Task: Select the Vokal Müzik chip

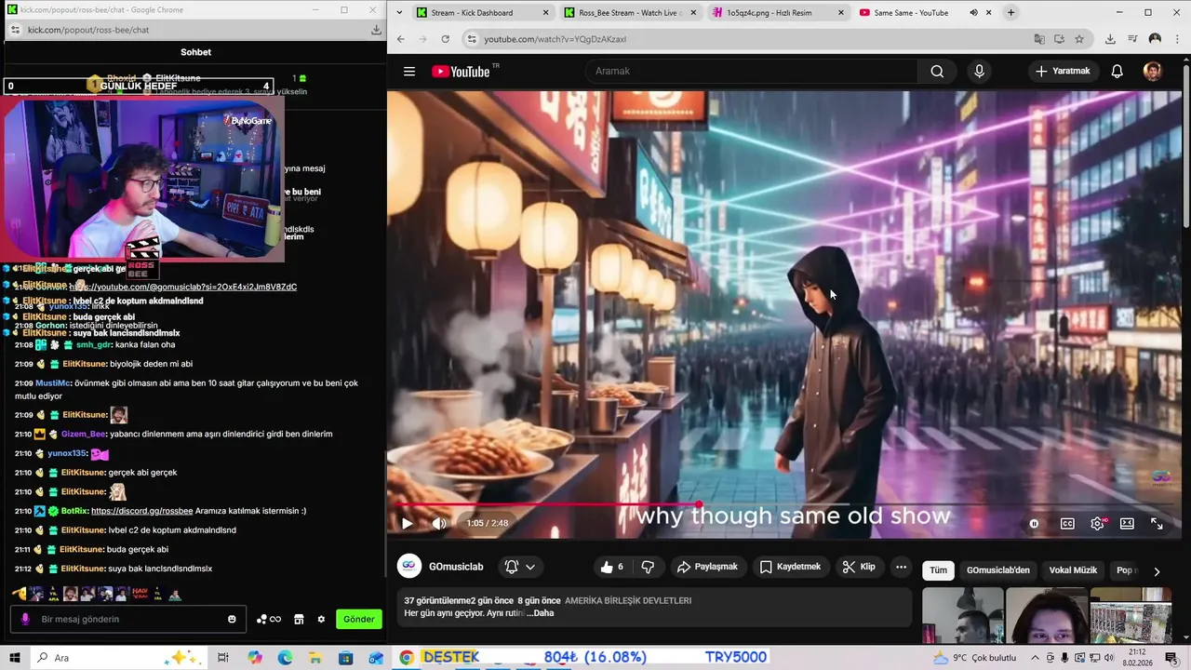Action: [1073, 570]
